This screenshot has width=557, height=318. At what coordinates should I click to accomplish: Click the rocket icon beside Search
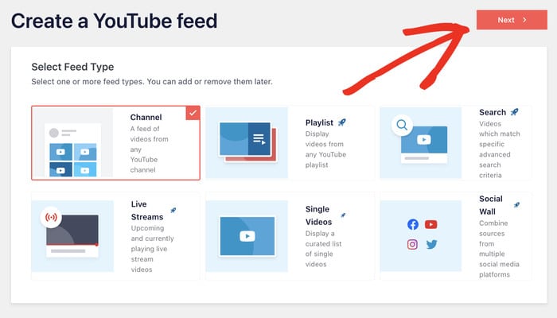click(x=514, y=112)
